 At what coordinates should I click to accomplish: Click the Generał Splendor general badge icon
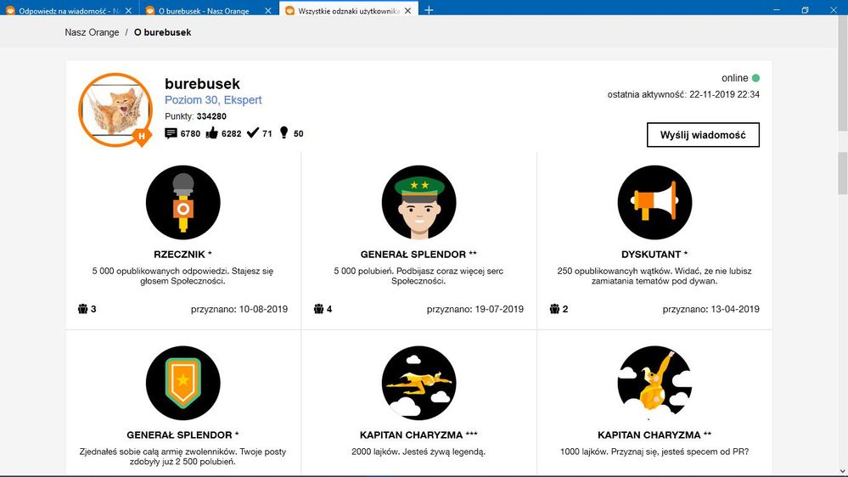coord(418,202)
